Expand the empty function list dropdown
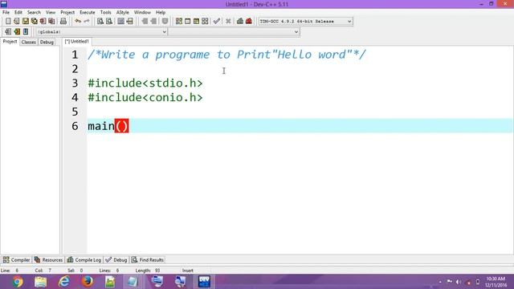Image resolution: width=514 pixels, height=289 pixels. point(234,32)
